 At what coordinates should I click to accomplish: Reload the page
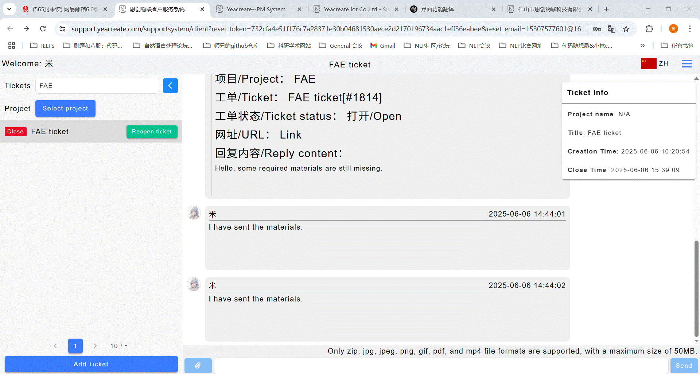43,29
